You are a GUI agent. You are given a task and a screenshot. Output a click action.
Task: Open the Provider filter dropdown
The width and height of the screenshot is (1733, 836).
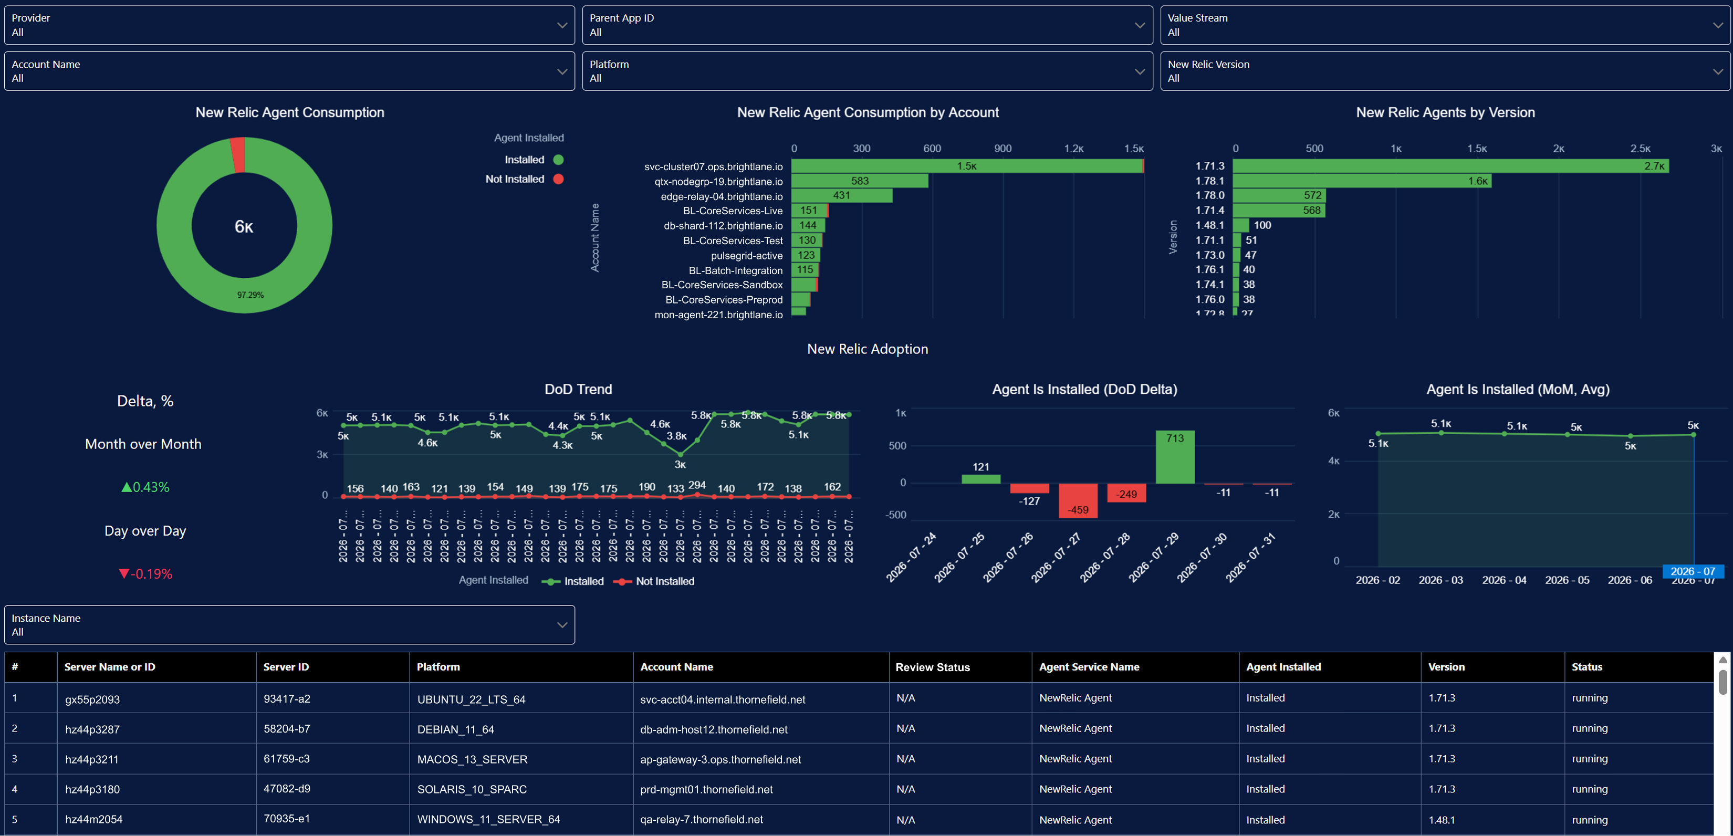coord(289,25)
